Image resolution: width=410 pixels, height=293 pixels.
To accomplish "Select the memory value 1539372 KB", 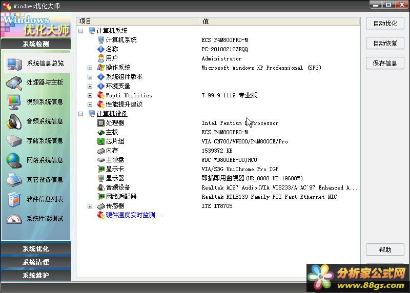I will (217, 151).
